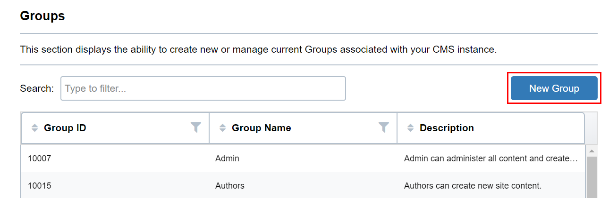Viewport: 609px width, 198px height.
Task: Click Admin description 'Admin can administer all content'
Action: tap(491, 158)
